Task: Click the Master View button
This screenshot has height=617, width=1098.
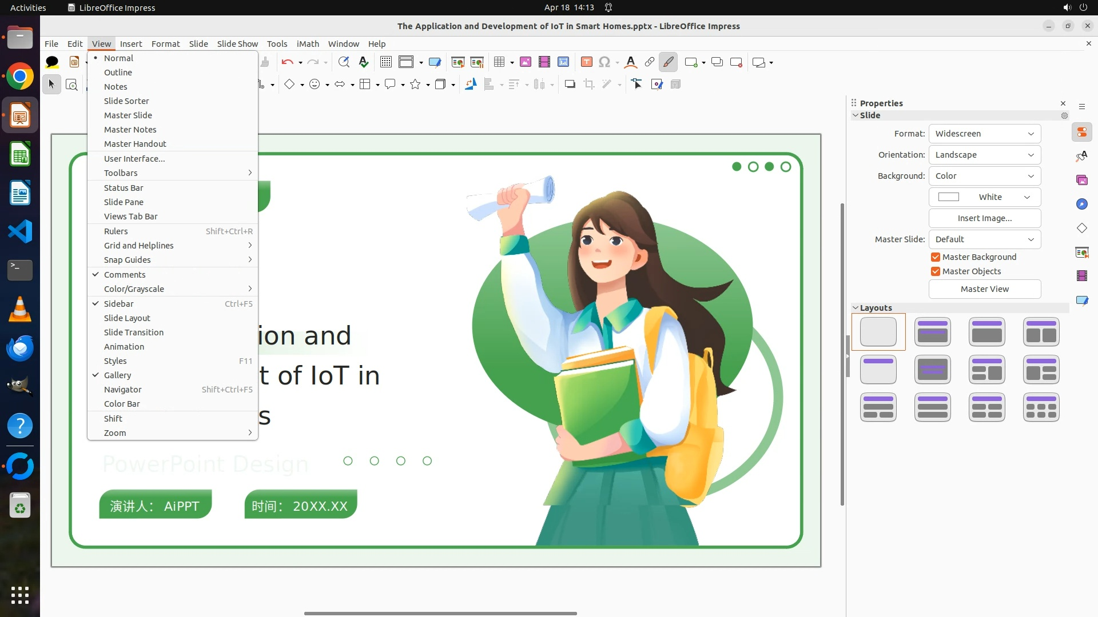Action: point(984,289)
